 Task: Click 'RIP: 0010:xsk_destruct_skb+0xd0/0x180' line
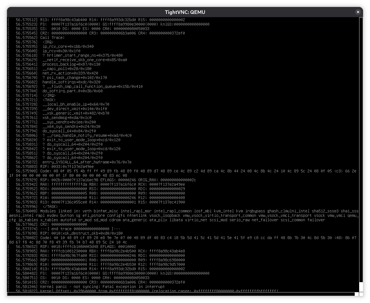[x=81, y=233]
